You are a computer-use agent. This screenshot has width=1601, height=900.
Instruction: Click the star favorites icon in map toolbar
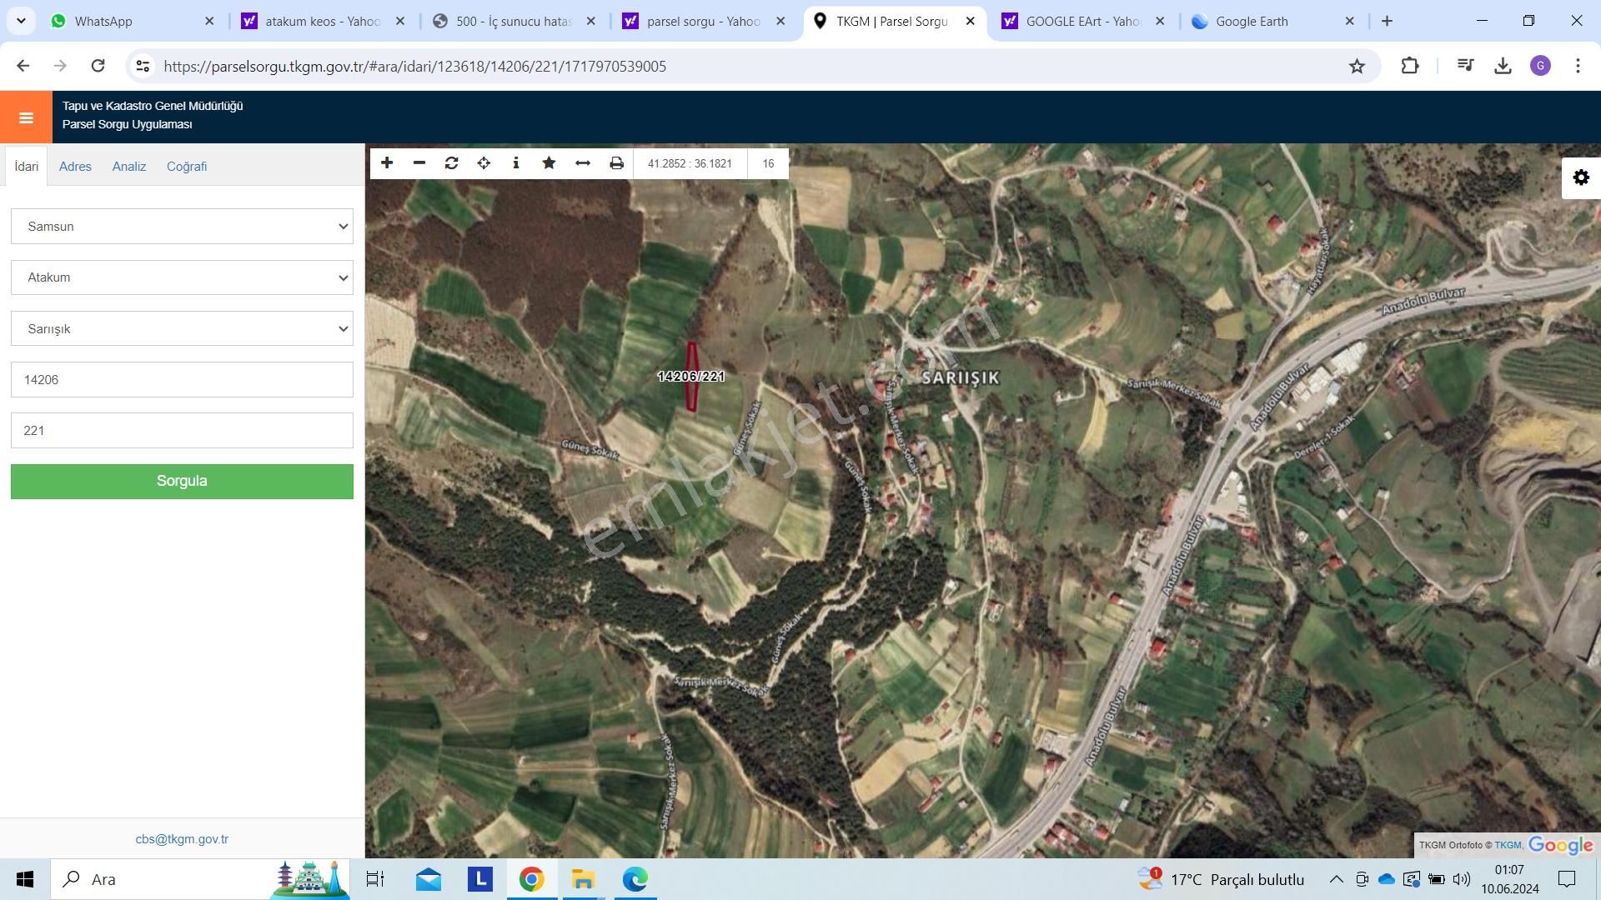[549, 163]
